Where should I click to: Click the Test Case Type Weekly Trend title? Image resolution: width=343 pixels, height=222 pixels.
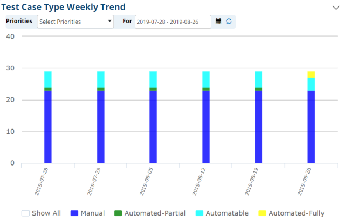click(63, 7)
